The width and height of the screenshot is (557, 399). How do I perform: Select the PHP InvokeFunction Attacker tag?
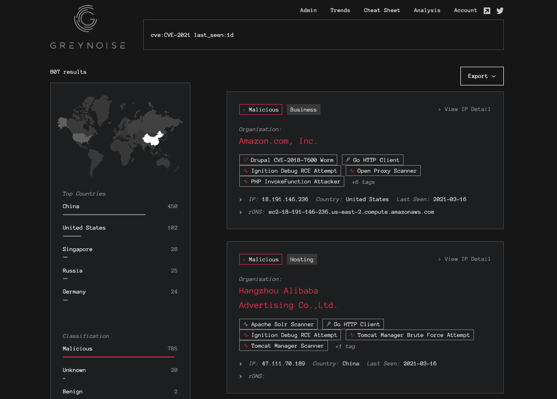point(292,182)
